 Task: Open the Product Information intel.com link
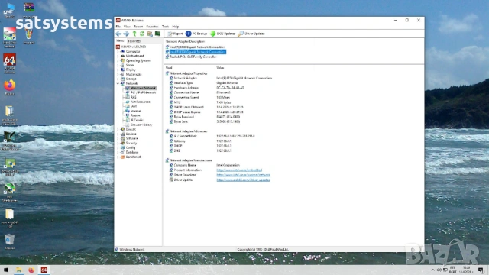coord(239,170)
